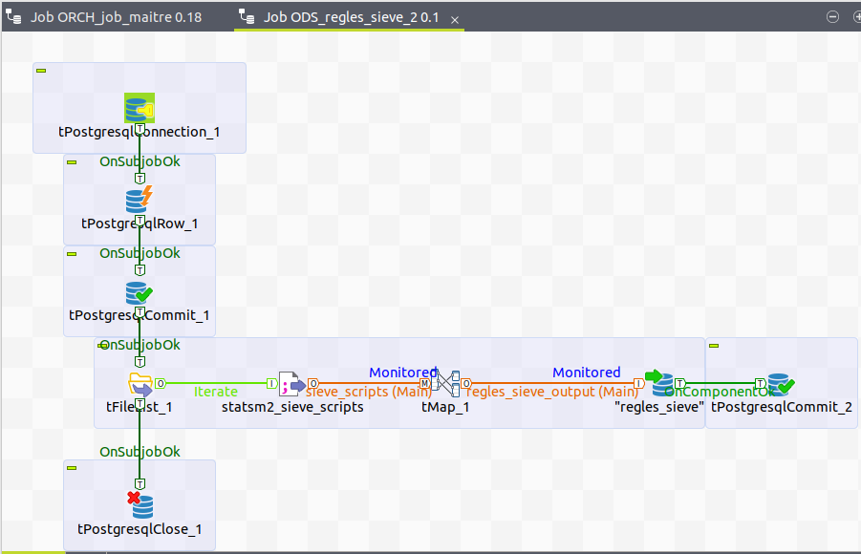Select the OnComponentOk trigger label
861x554 pixels.
tap(720, 392)
